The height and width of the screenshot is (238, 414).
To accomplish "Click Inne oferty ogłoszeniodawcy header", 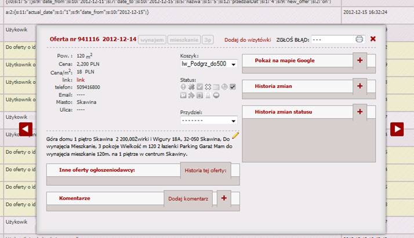I will coord(97,170).
